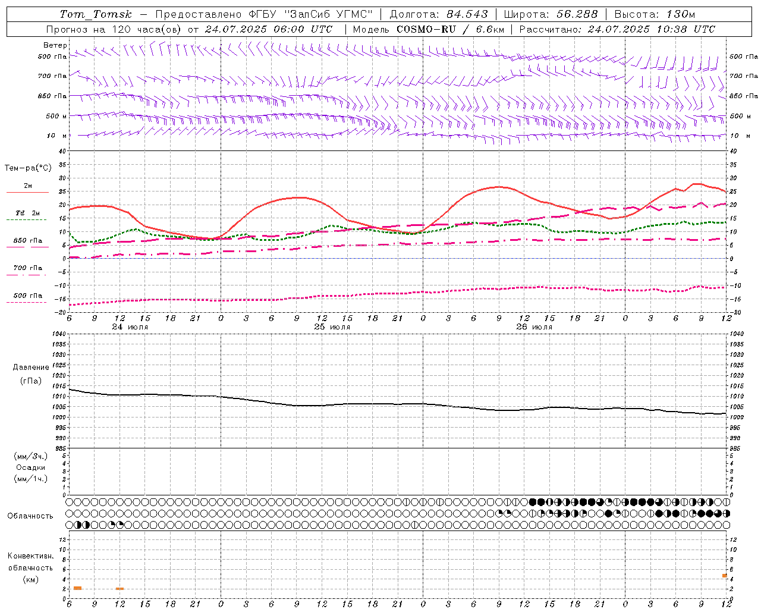Click the 'Давление' pressure panel label
This screenshot has width=761, height=609.
click(x=31, y=368)
